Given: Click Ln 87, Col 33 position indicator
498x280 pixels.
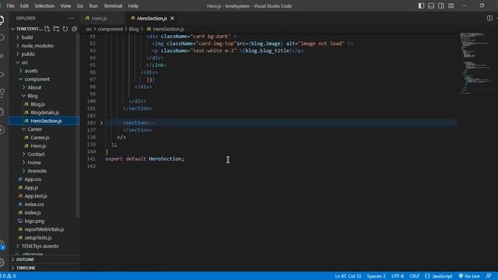Looking at the screenshot, I should click(348, 276).
